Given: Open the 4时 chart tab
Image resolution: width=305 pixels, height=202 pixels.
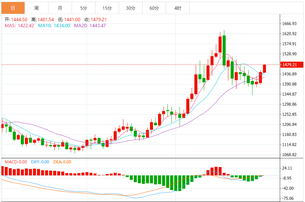Looking at the screenshot, I should (x=178, y=8).
